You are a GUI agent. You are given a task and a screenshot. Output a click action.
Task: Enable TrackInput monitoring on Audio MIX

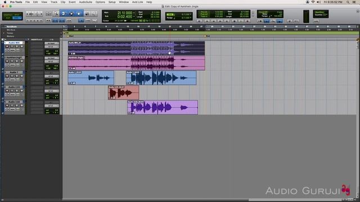pos(12,47)
